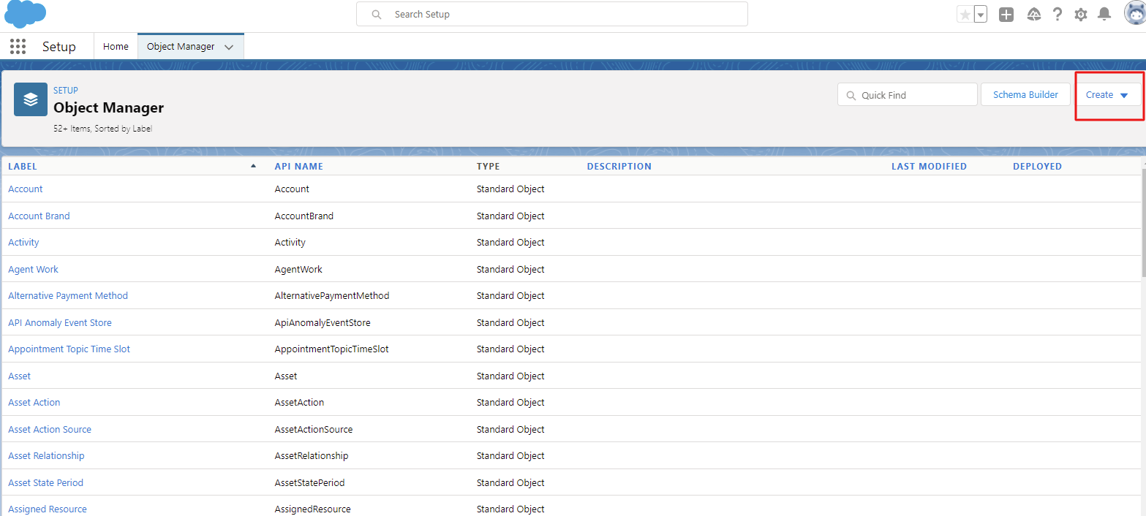
Task: Switch to the Home tab
Action: coord(116,46)
